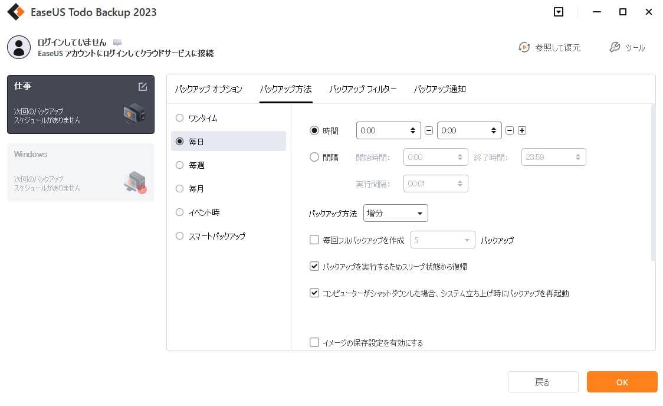
Task: Remove the first time with minus icon
Action: (x=429, y=130)
